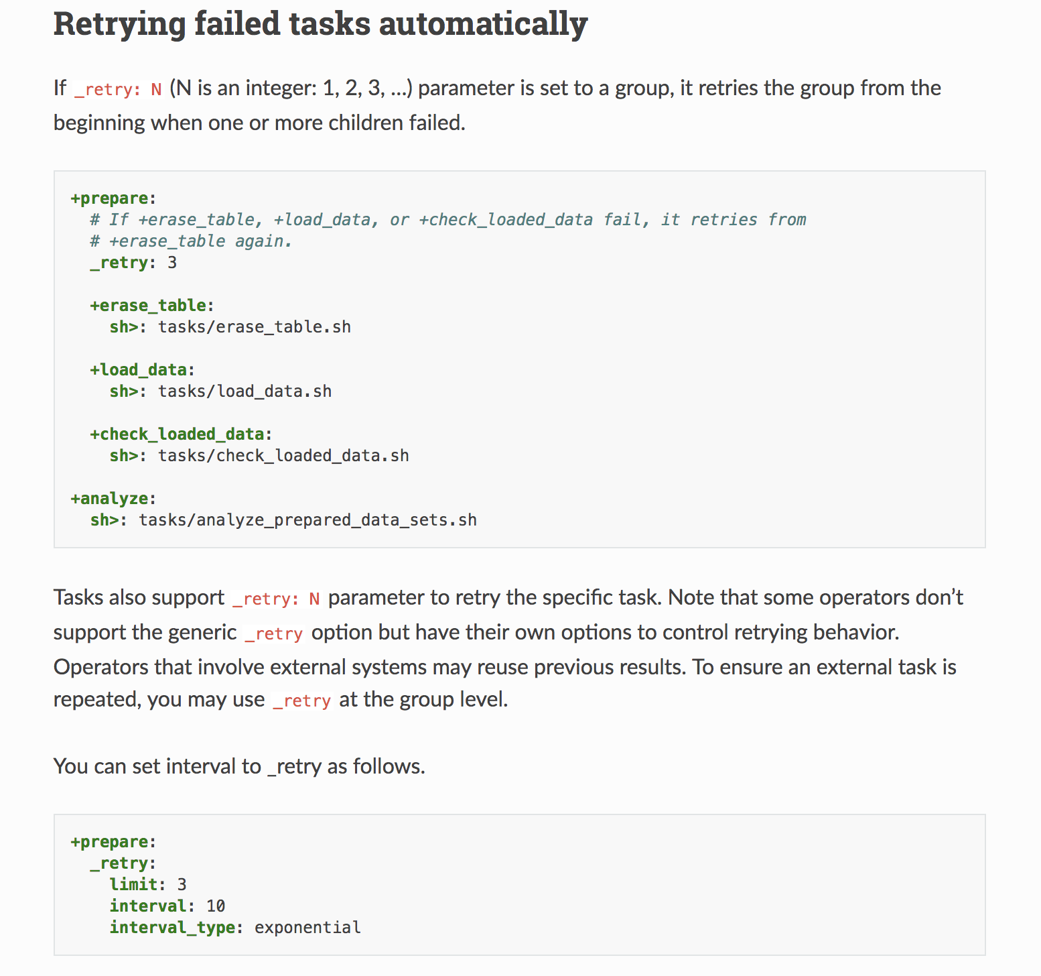Click inline "_retry: N" after "Tasks also support"

click(x=276, y=599)
